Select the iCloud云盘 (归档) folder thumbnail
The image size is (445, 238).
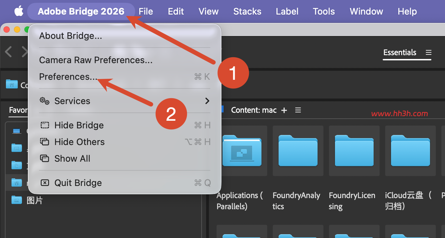click(411, 151)
